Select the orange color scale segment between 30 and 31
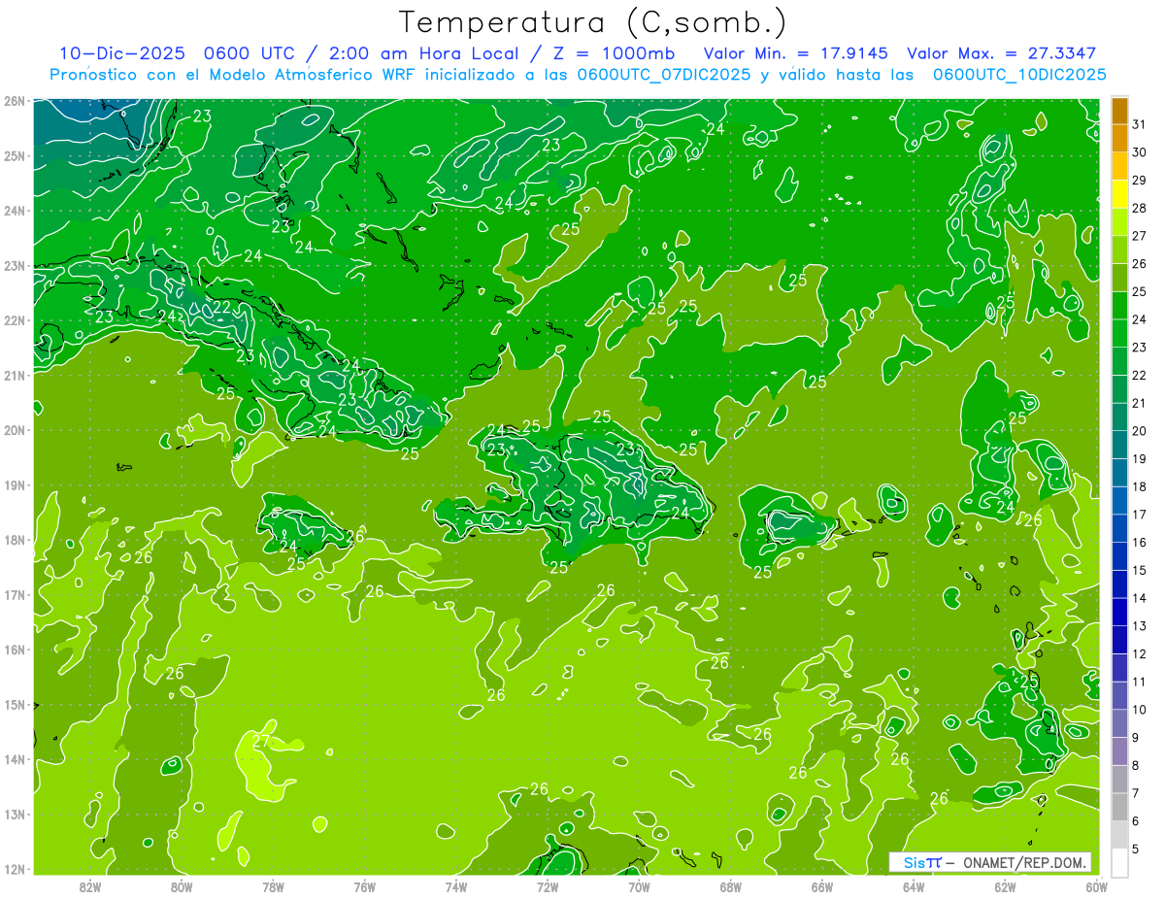The image size is (1165, 900). 1119,139
